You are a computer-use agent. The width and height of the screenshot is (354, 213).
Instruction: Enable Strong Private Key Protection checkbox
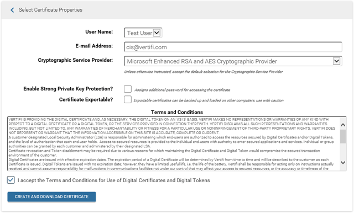click(x=128, y=89)
